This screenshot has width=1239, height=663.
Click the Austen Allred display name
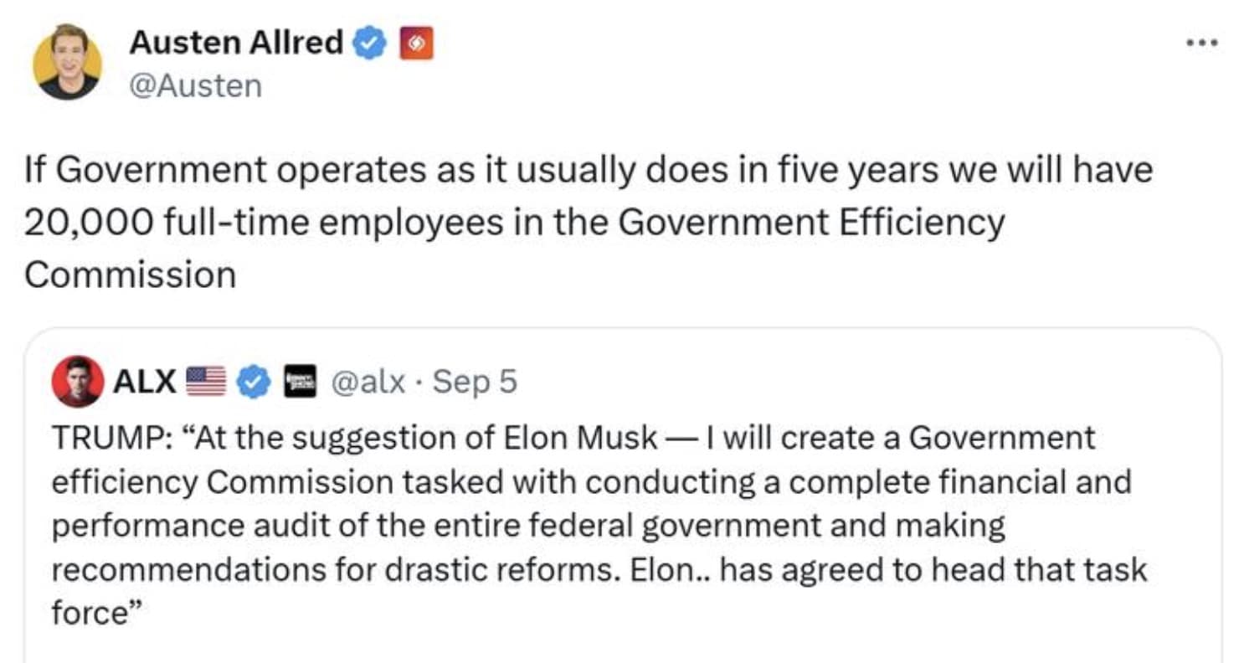point(236,44)
